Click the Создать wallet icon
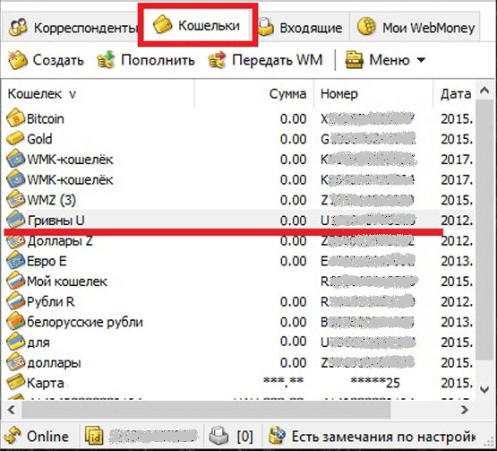 [18, 60]
